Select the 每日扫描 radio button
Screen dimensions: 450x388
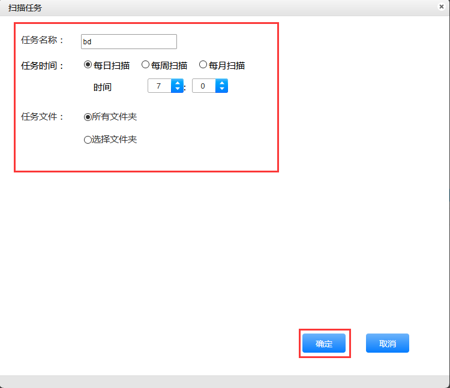point(88,65)
